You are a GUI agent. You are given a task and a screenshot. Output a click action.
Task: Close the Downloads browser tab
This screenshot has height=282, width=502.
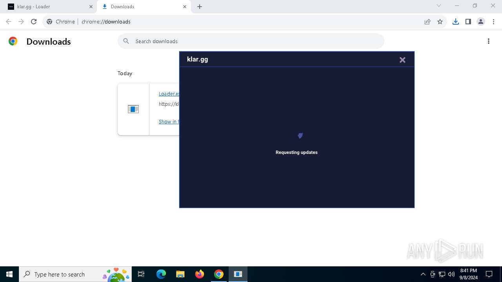[x=185, y=7]
